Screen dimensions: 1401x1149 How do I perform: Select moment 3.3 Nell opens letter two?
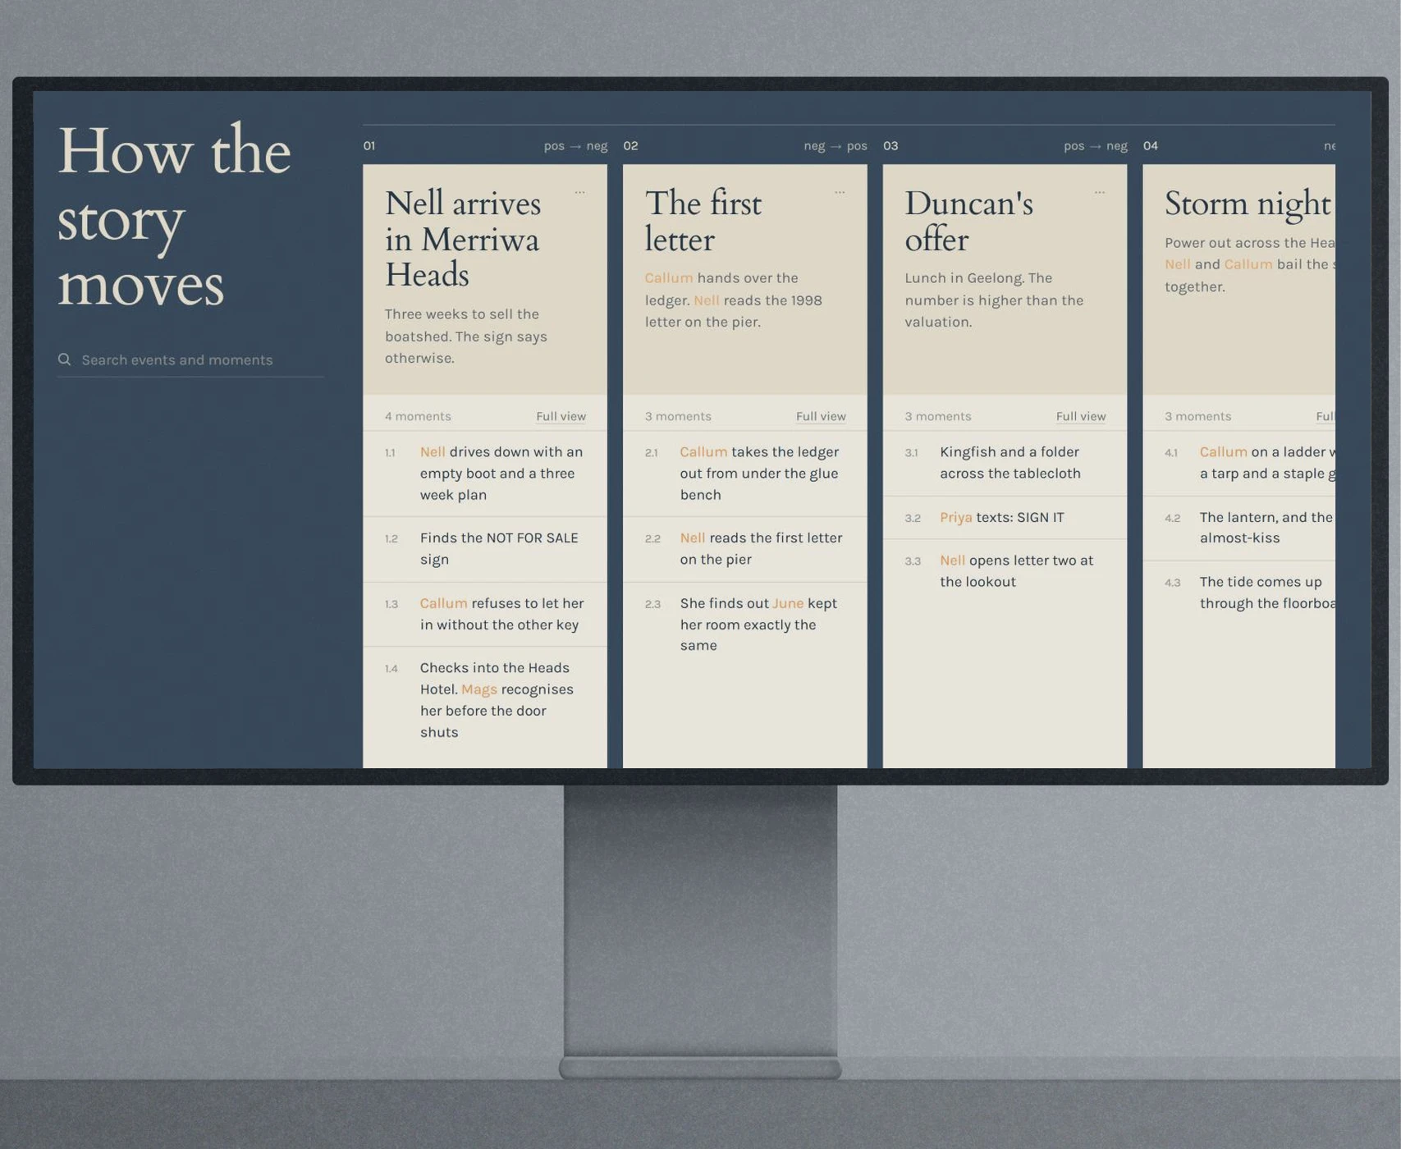tap(1005, 571)
